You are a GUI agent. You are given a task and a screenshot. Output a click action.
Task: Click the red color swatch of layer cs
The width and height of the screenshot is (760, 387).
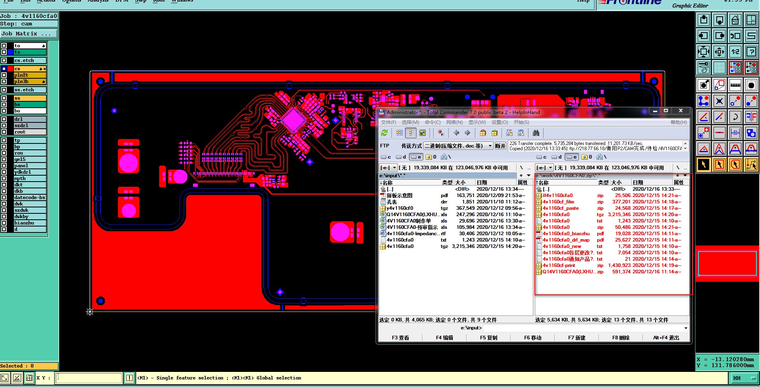[11, 69]
